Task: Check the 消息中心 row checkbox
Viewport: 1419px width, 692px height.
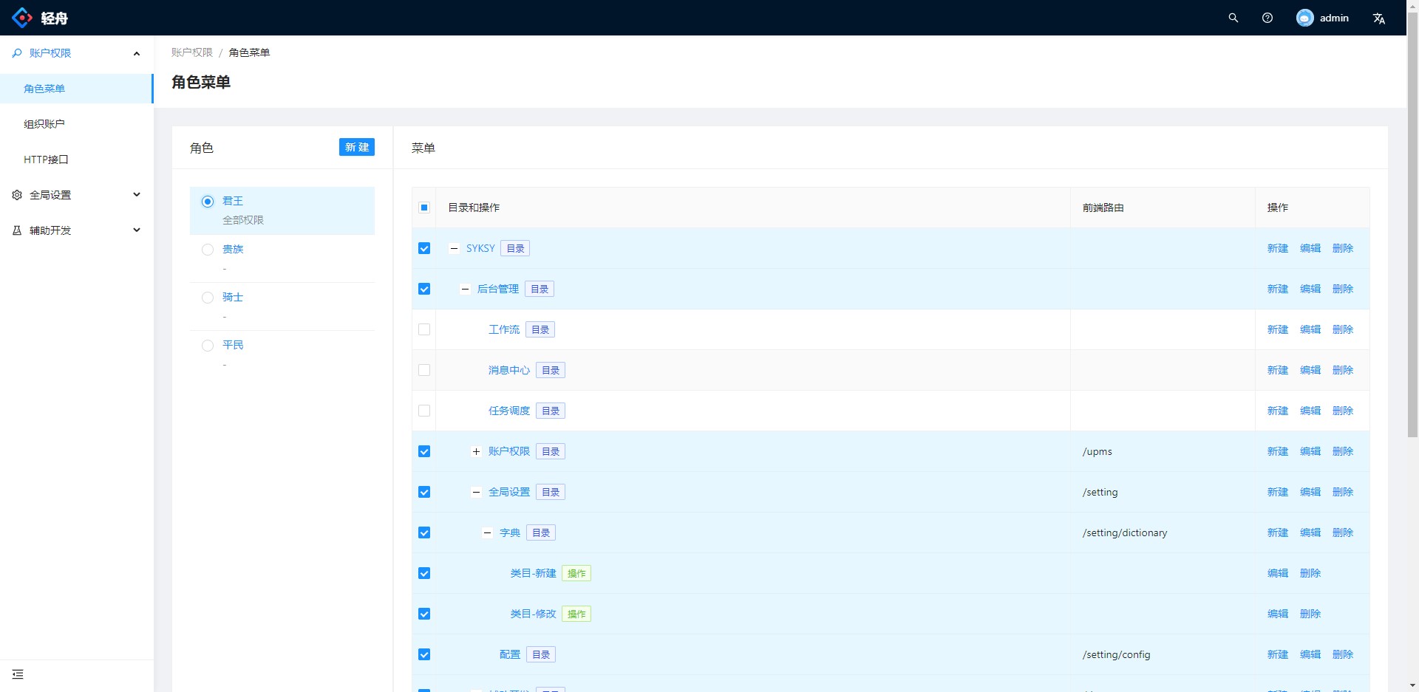Action: coord(424,370)
